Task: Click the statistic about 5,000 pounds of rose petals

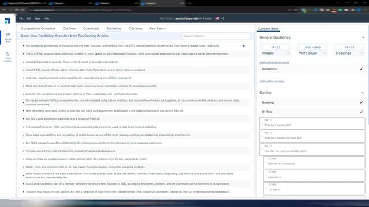Action: click(x=85, y=70)
